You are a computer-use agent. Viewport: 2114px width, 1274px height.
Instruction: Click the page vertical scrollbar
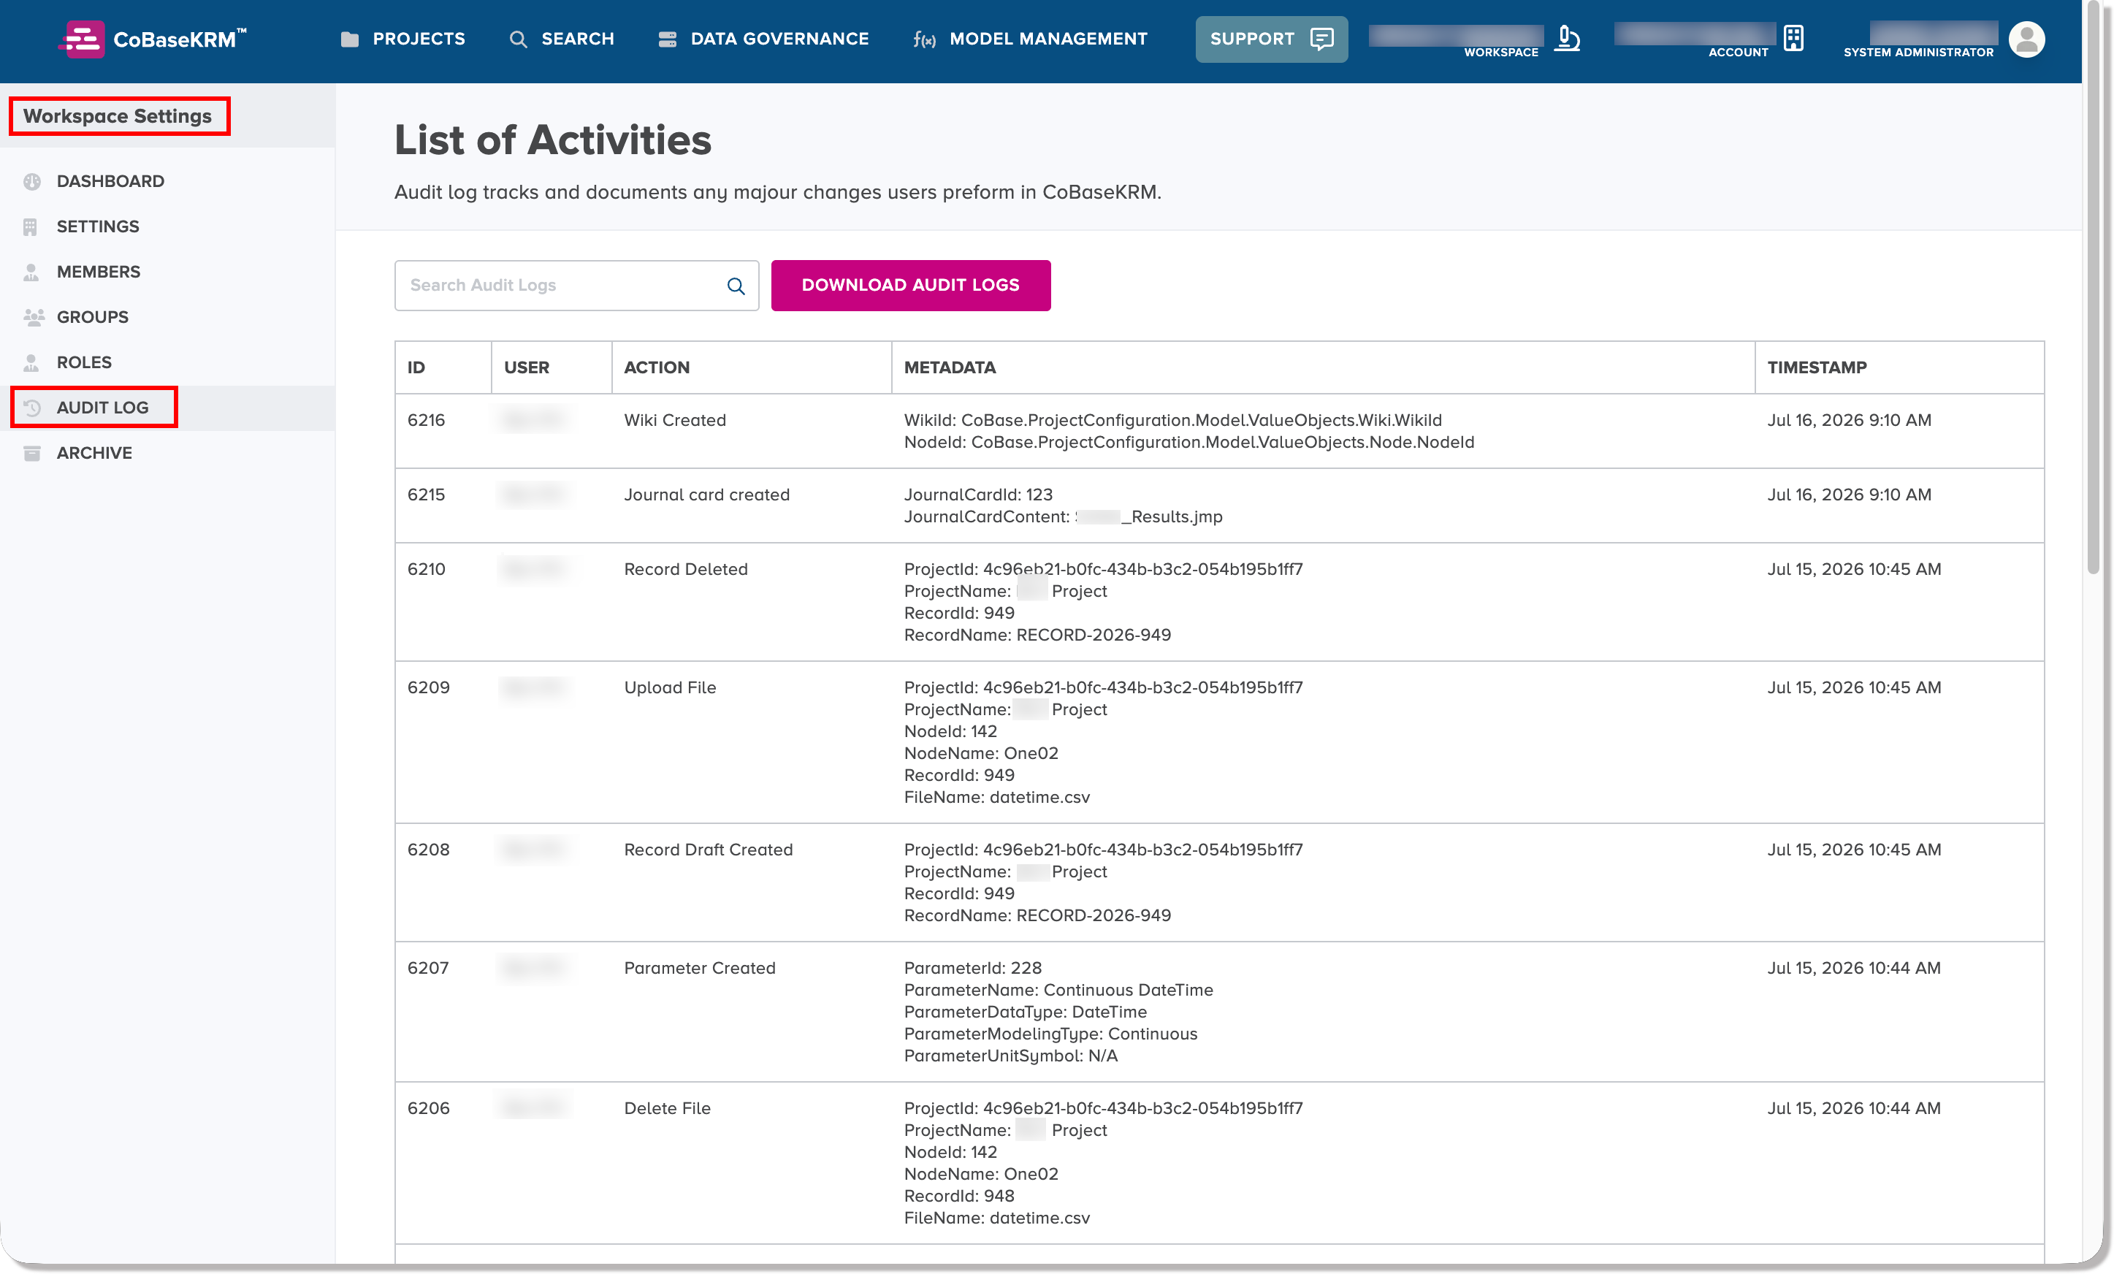(2094, 287)
